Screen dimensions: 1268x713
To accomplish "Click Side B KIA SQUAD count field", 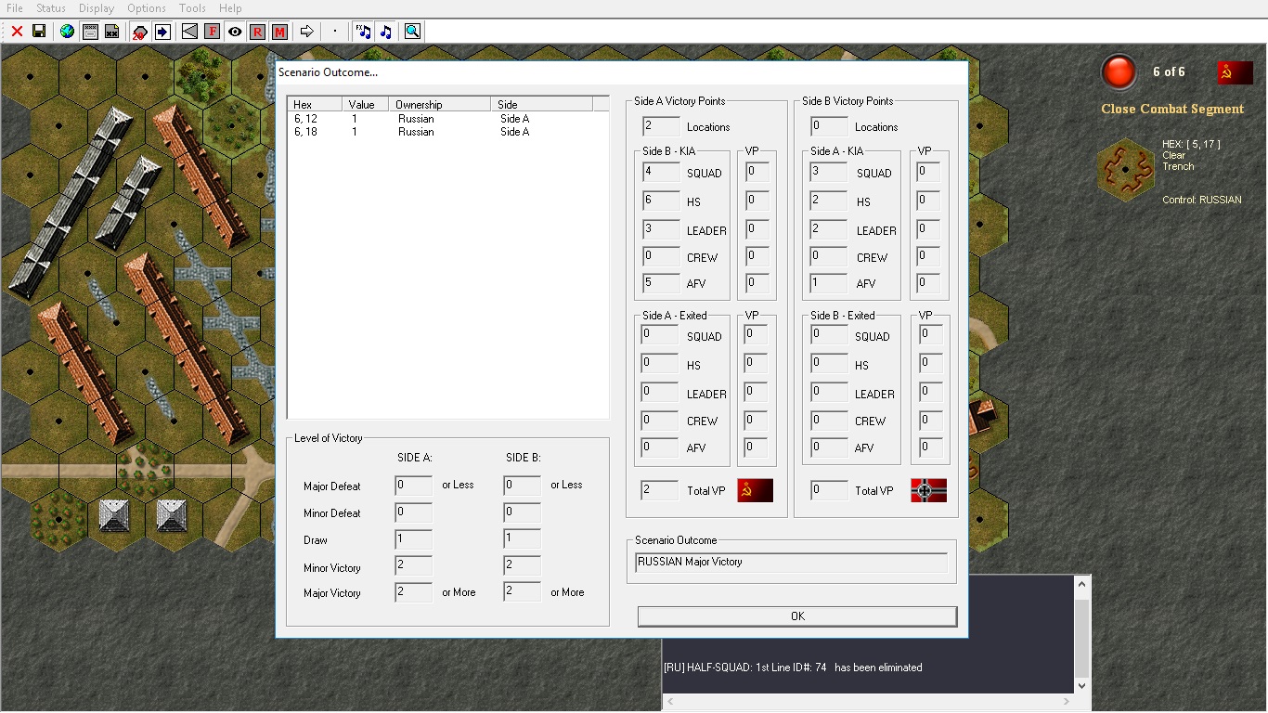I will point(660,173).
